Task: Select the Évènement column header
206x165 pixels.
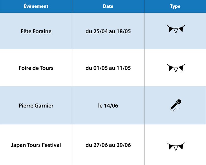Action: pos(36,6)
